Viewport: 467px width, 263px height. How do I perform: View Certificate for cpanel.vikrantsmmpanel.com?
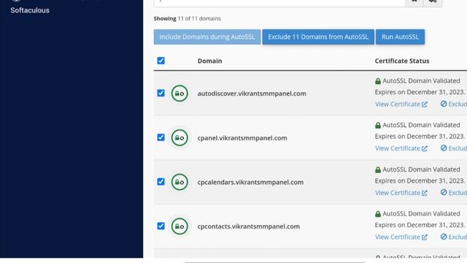(x=401, y=148)
